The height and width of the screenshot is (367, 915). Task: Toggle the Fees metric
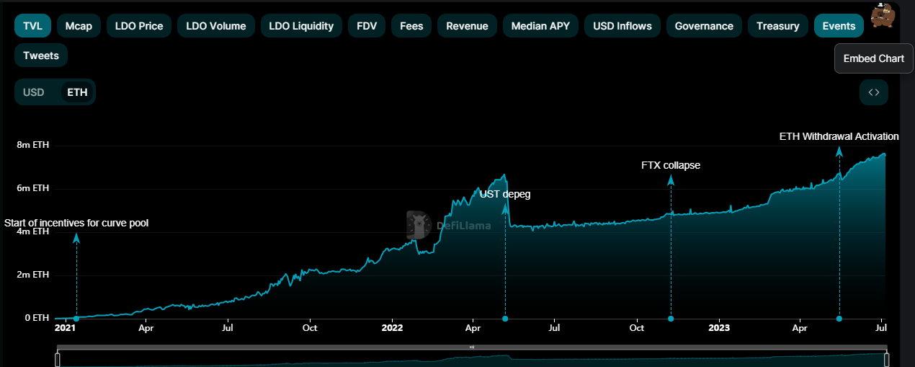(x=411, y=26)
